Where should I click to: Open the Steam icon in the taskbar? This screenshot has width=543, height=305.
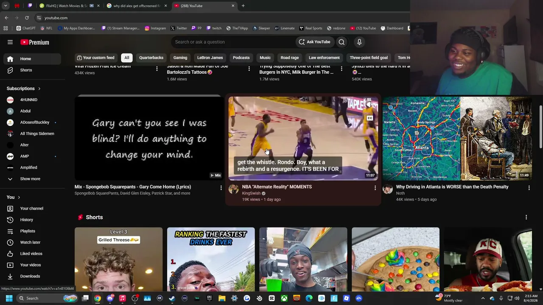(172, 298)
